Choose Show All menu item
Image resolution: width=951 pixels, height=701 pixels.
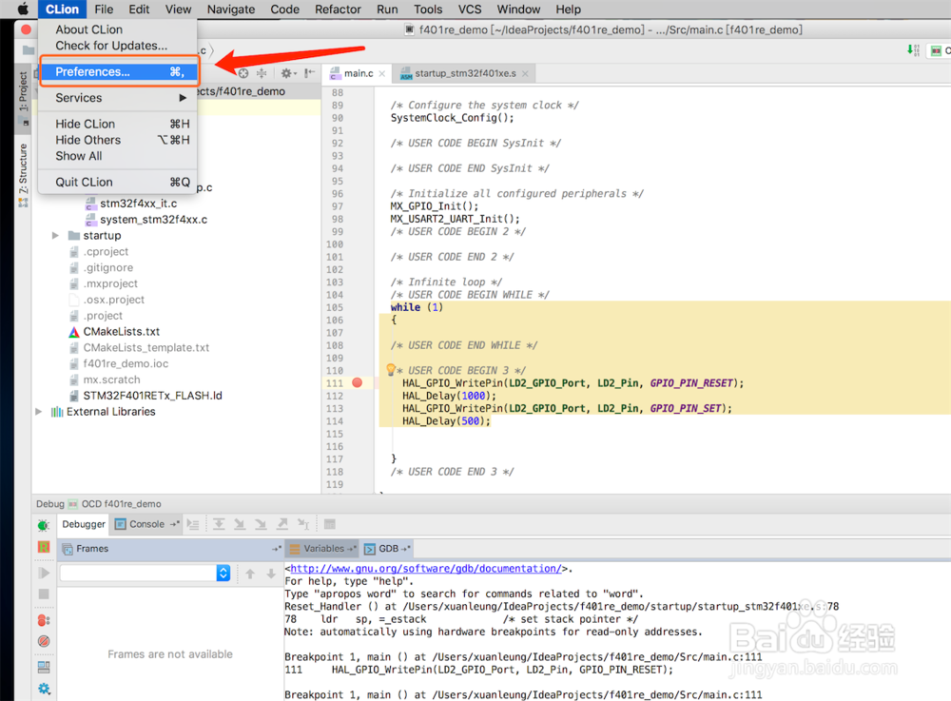tap(118, 156)
